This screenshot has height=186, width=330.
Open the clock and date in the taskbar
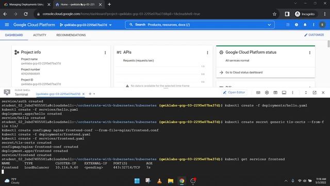321,181
